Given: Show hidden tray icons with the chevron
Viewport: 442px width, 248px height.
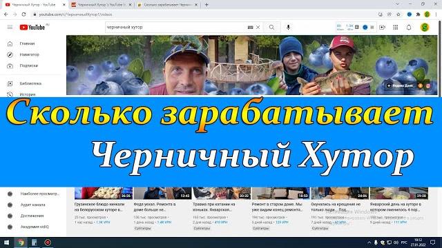Looking at the screenshot, I should [x=369, y=242].
